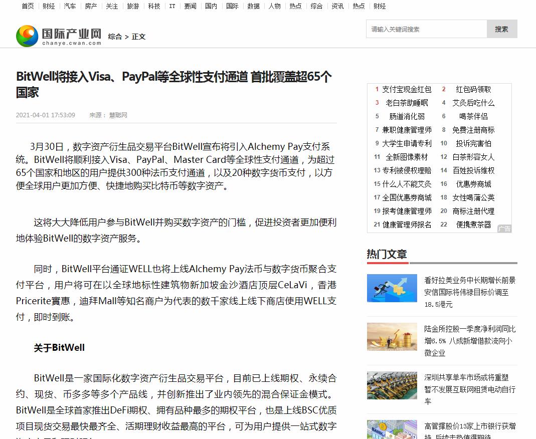Open the 红包码领取 ad link
Viewport: 536px width, 439px height.
click(473, 90)
